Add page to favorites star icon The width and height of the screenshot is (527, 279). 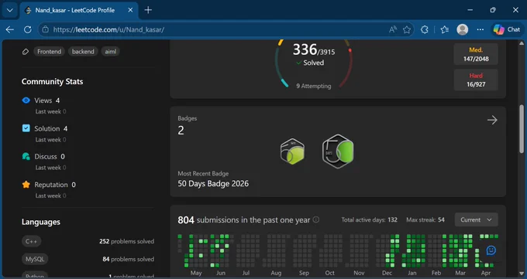407,29
